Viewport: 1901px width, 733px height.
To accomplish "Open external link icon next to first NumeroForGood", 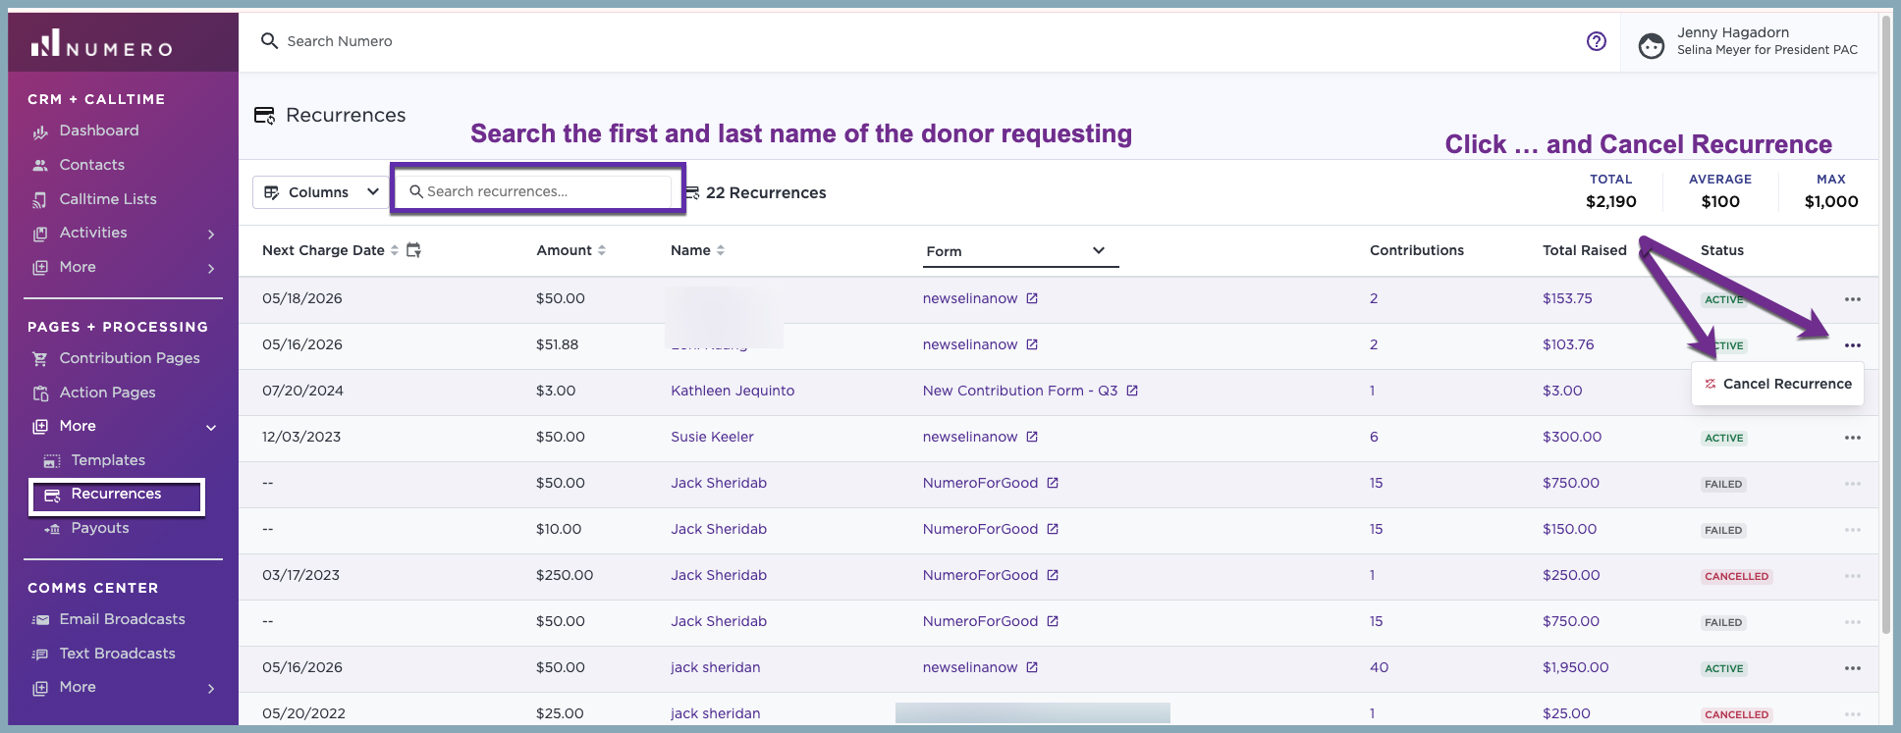I will 1053,483.
